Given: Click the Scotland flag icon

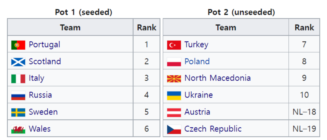Looking at the screenshot, I should [18, 62].
